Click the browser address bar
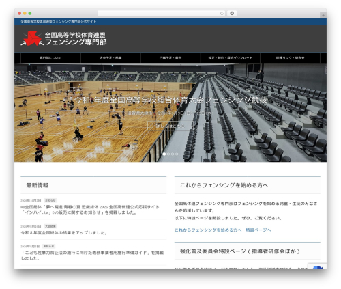This screenshot has height=289, width=341. tap(162, 13)
